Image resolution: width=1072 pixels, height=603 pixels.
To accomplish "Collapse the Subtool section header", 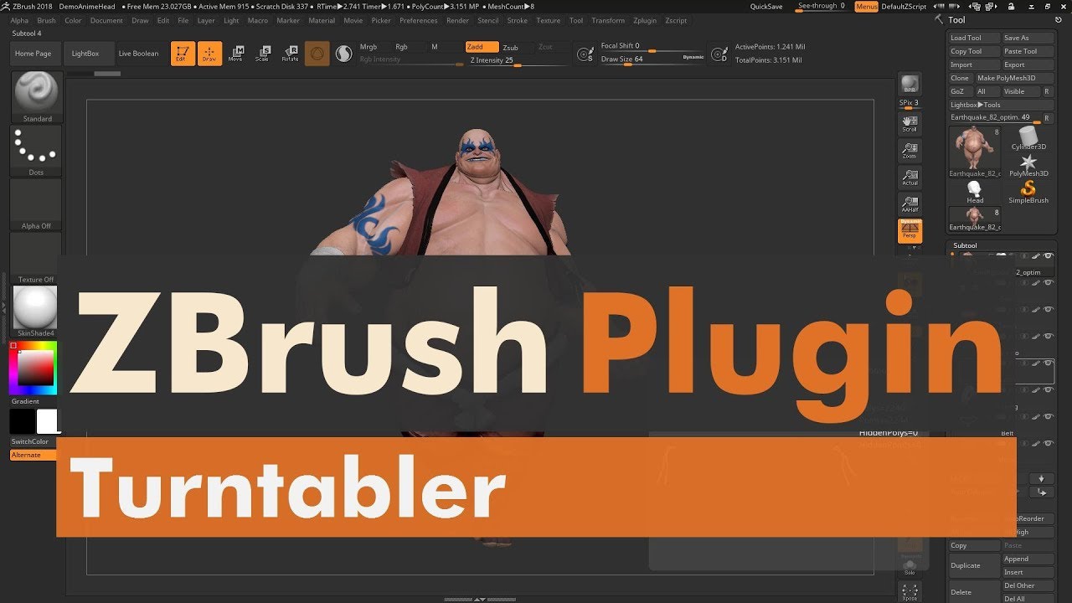I will click(x=965, y=245).
